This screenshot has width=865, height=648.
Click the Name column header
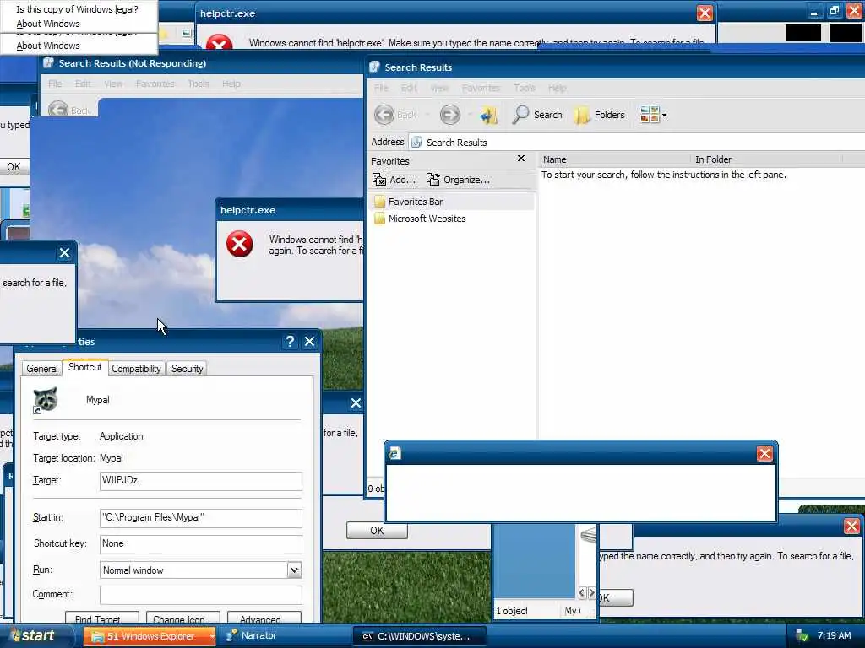coord(614,159)
